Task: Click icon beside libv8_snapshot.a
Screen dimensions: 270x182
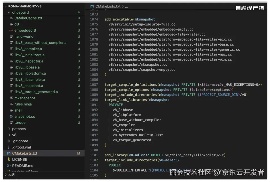Action: click(12, 86)
